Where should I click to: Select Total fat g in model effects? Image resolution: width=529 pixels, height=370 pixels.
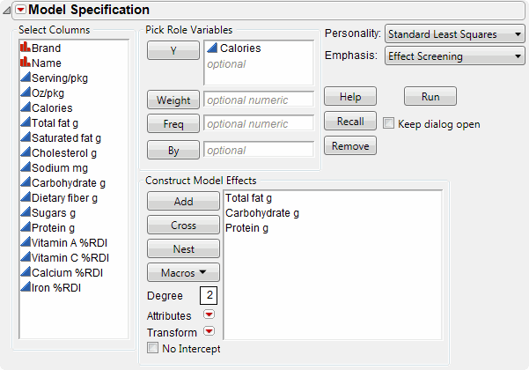[249, 199]
